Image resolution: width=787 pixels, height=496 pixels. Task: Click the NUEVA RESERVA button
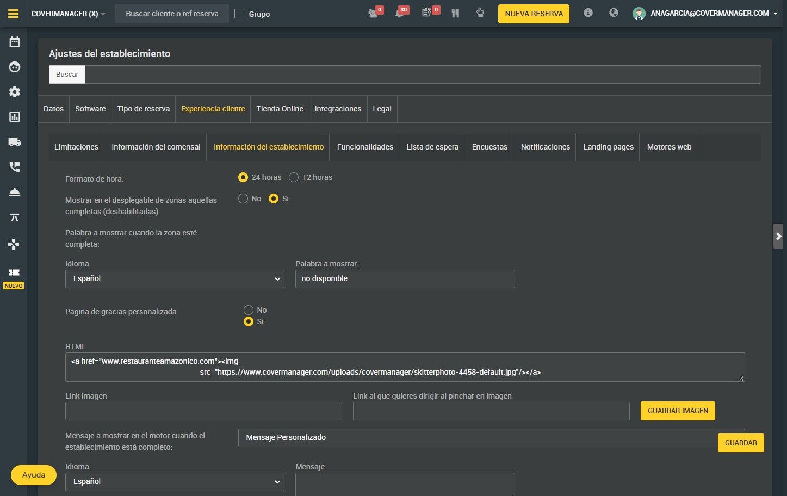point(534,14)
